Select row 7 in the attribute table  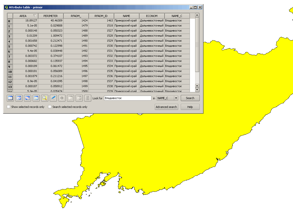click(x=10, y=56)
